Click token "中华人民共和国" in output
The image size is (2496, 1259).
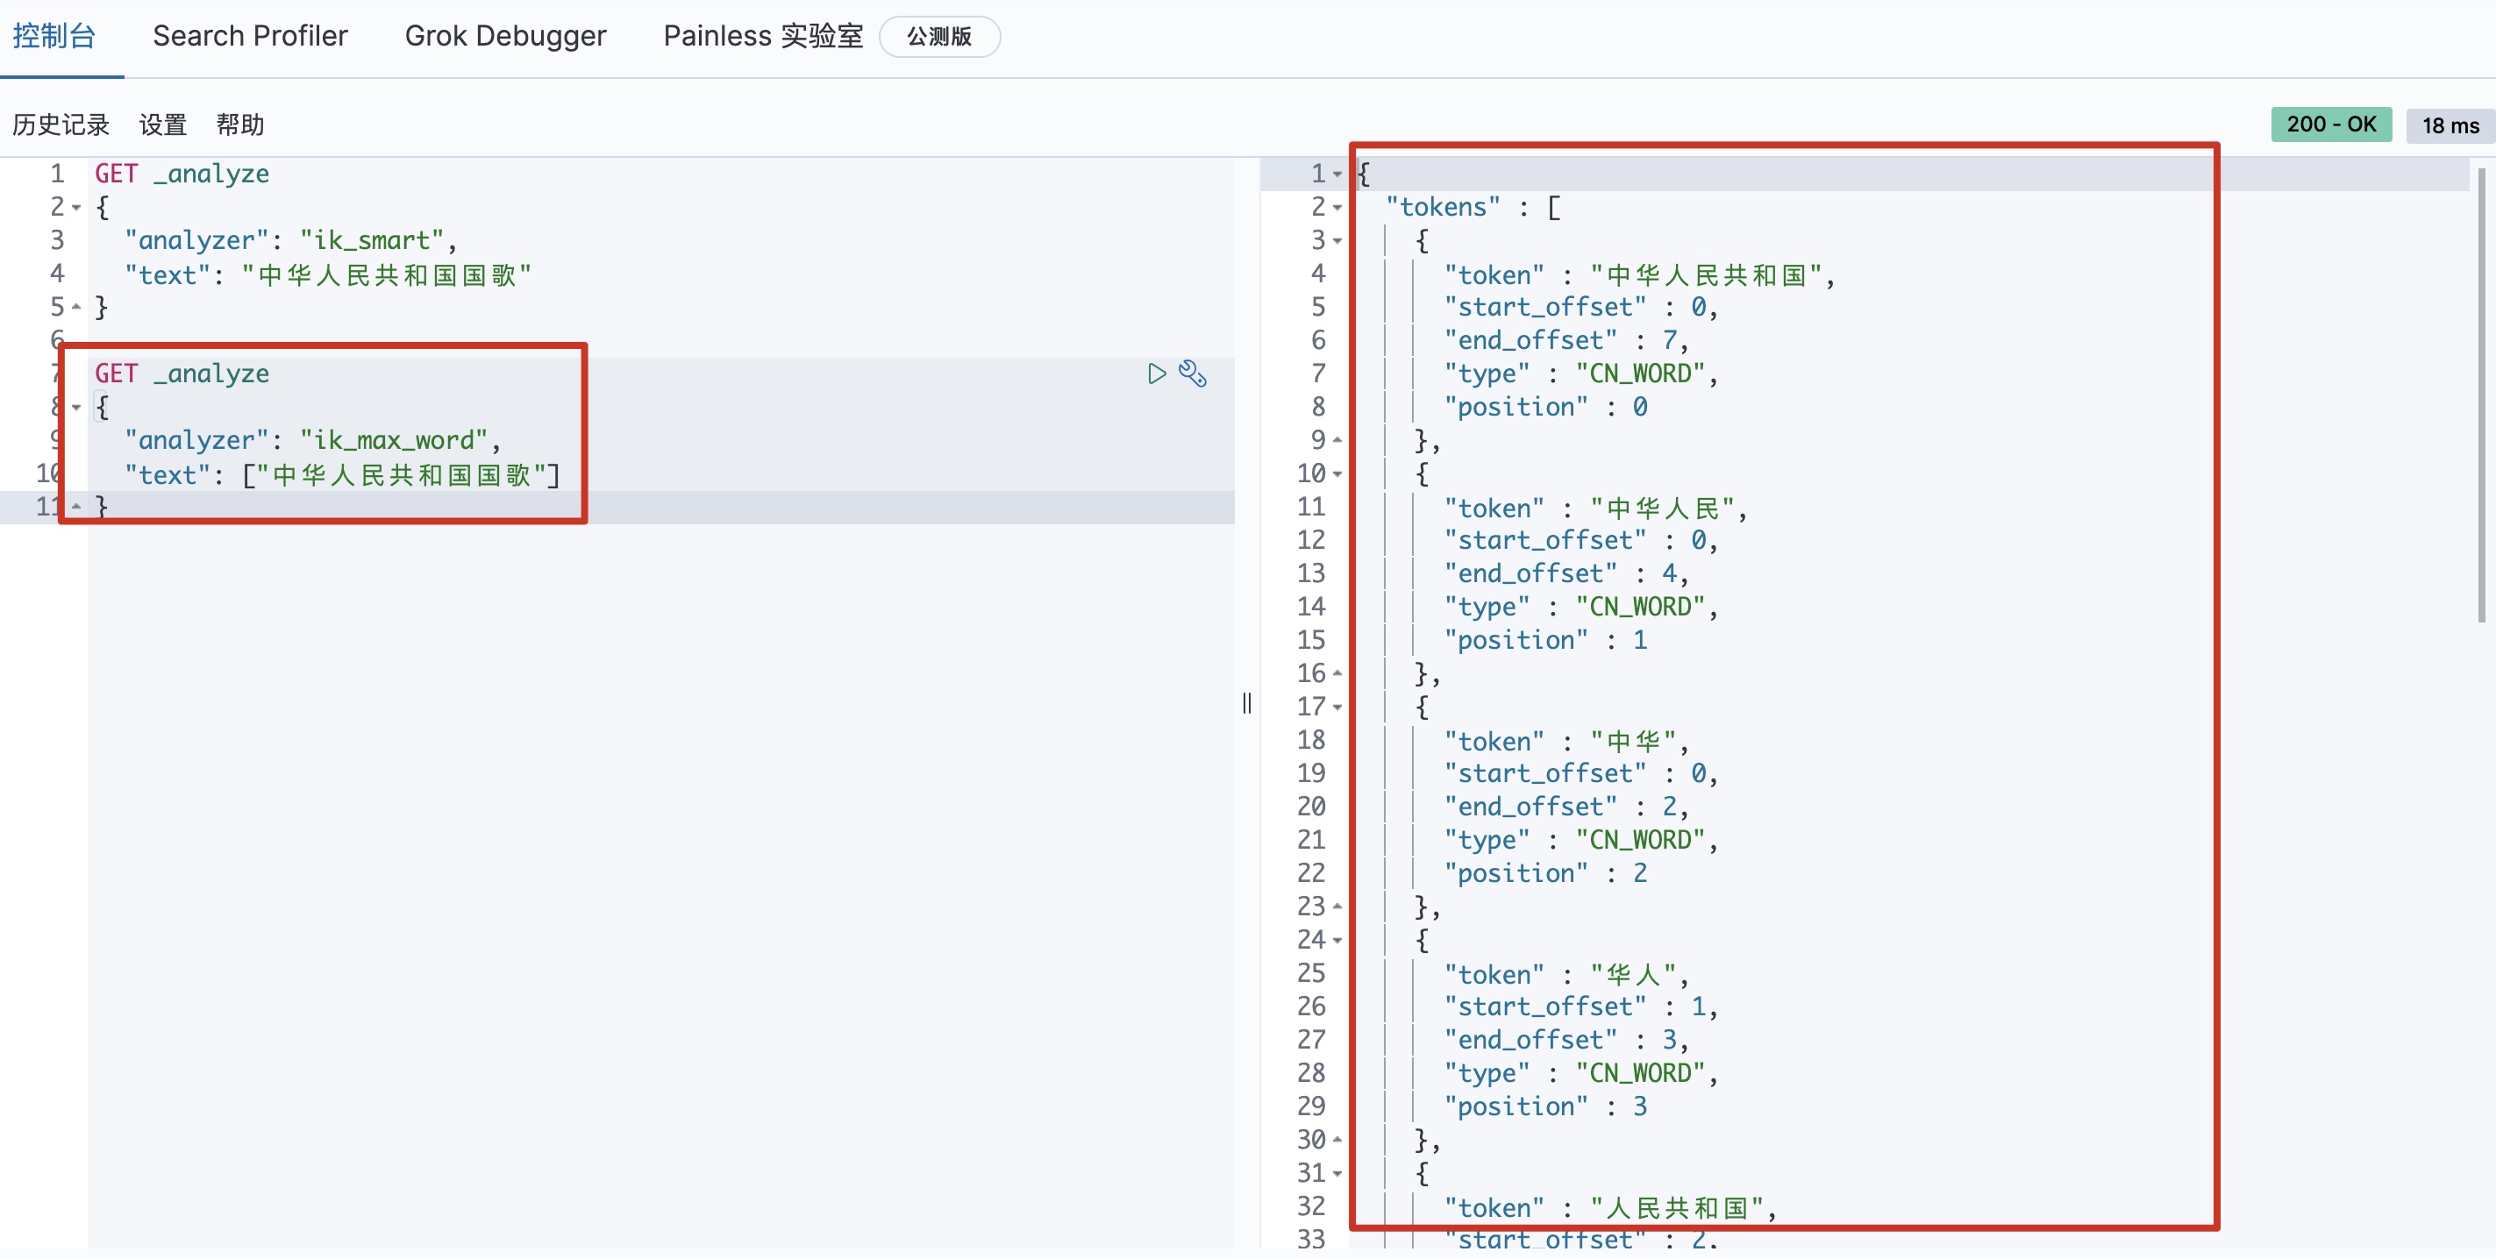(x=1707, y=275)
